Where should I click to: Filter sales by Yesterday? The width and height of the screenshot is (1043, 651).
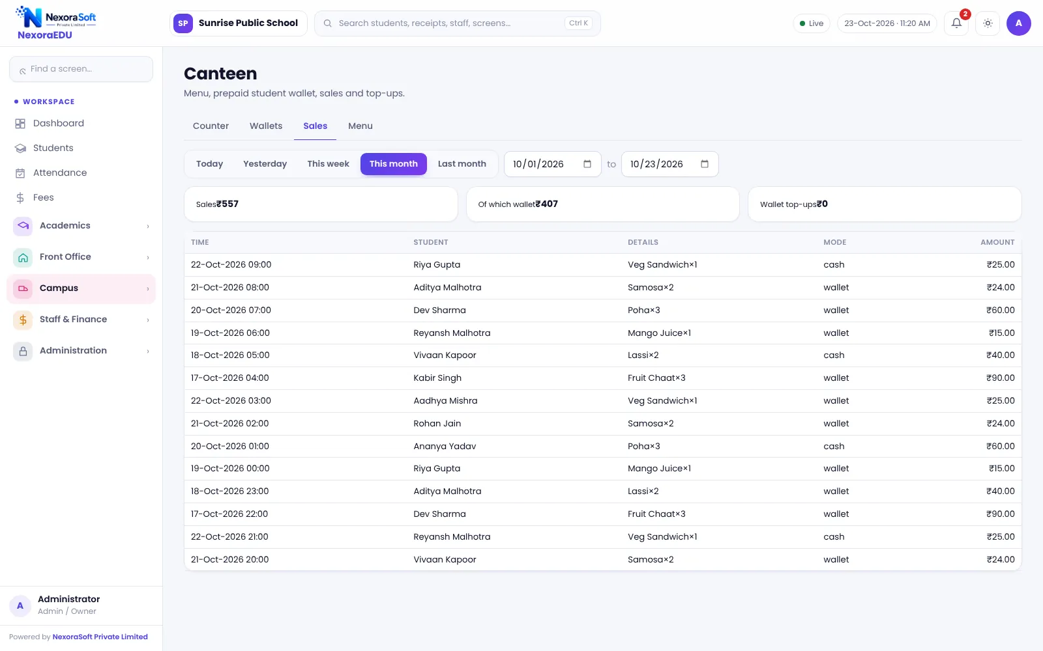pos(265,164)
